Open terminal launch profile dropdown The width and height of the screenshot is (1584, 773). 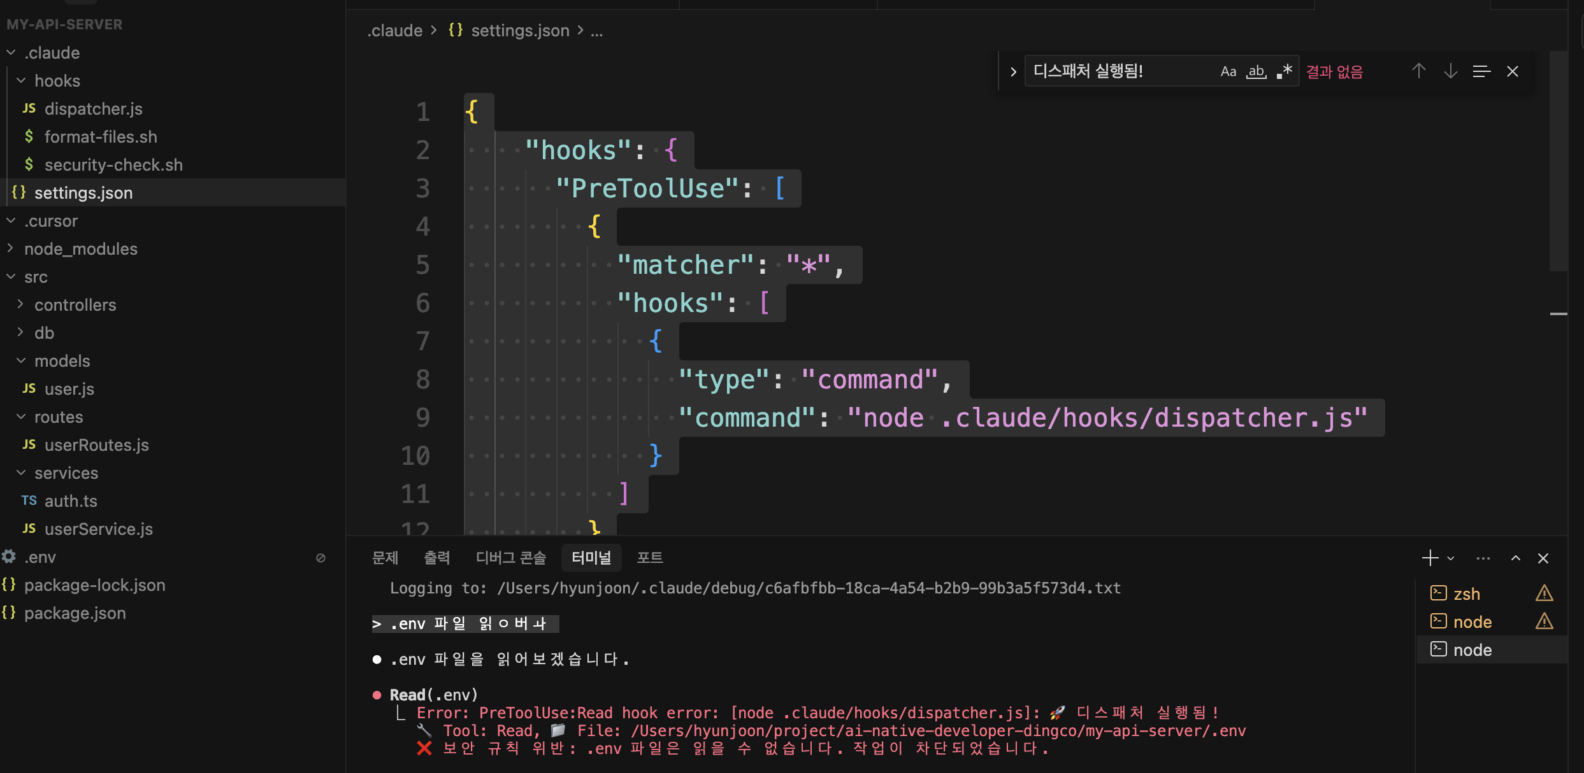[x=1451, y=558]
